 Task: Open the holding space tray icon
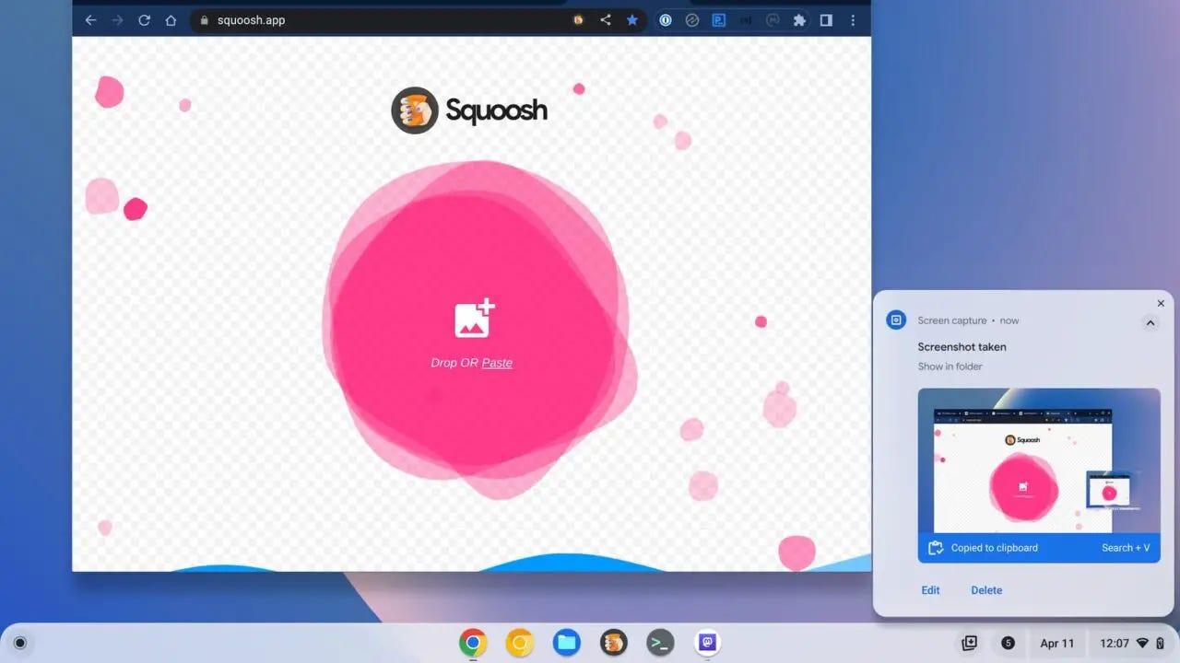coord(969,643)
